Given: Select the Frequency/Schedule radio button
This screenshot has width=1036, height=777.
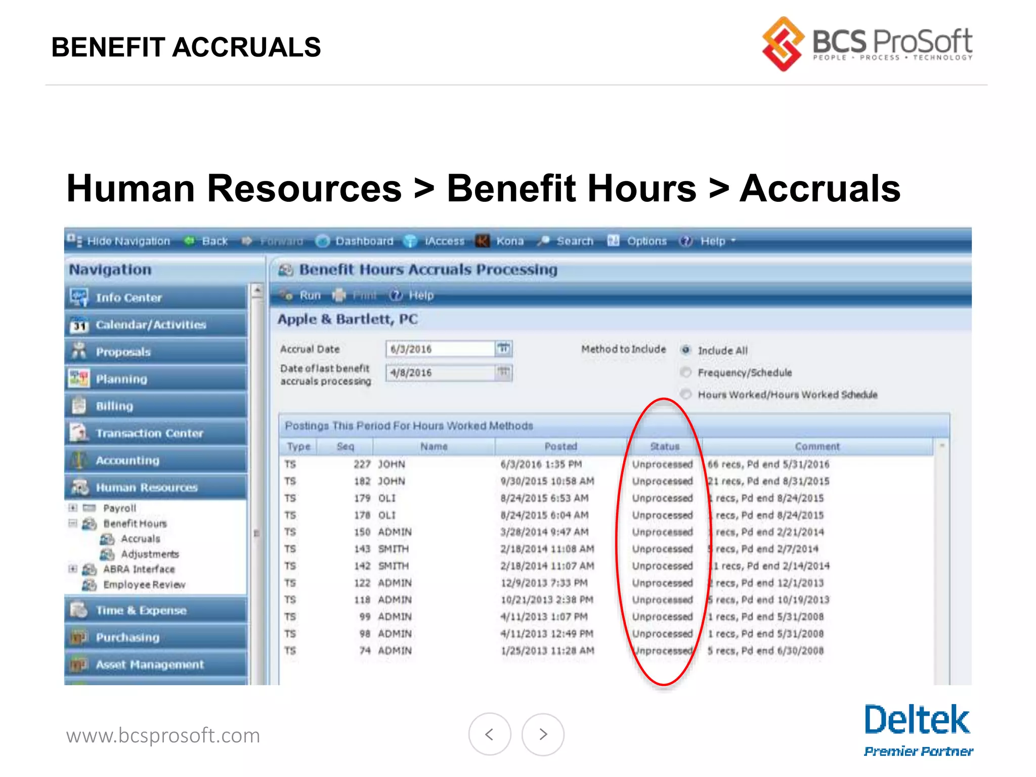Looking at the screenshot, I should (x=686, y=372).
